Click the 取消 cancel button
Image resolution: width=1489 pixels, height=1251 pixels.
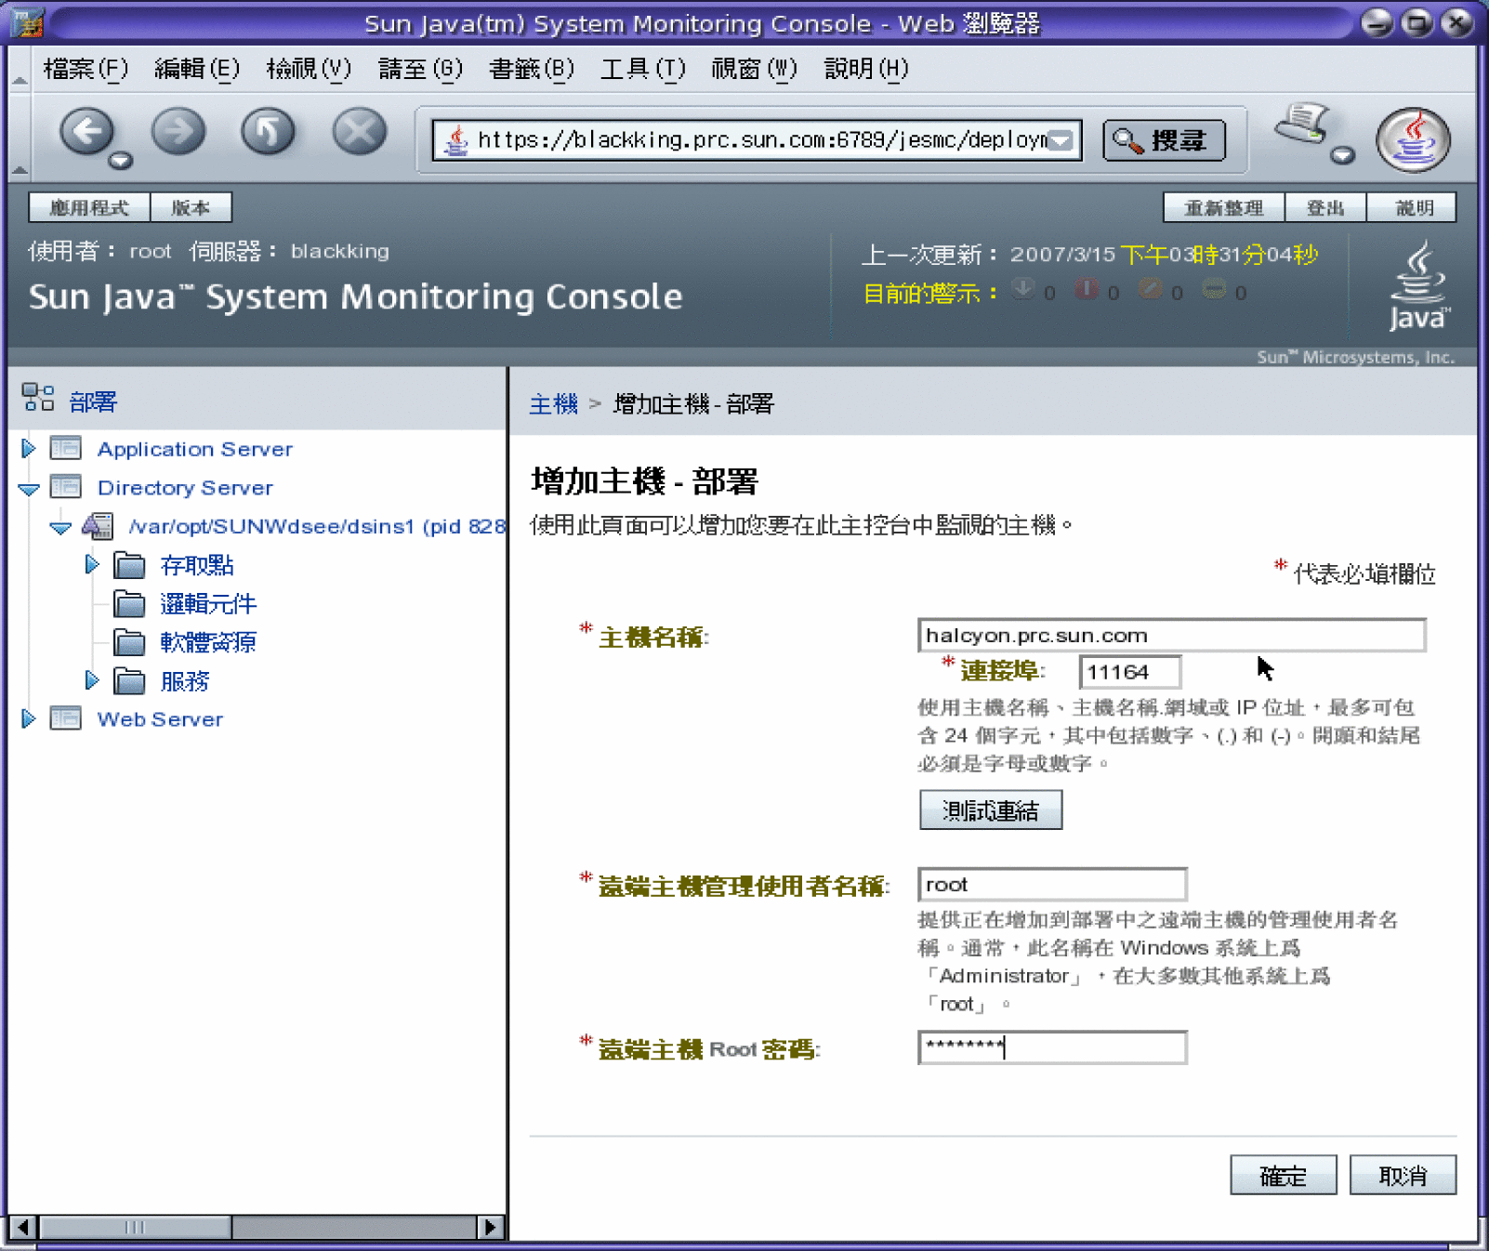click(1403, 1176)
